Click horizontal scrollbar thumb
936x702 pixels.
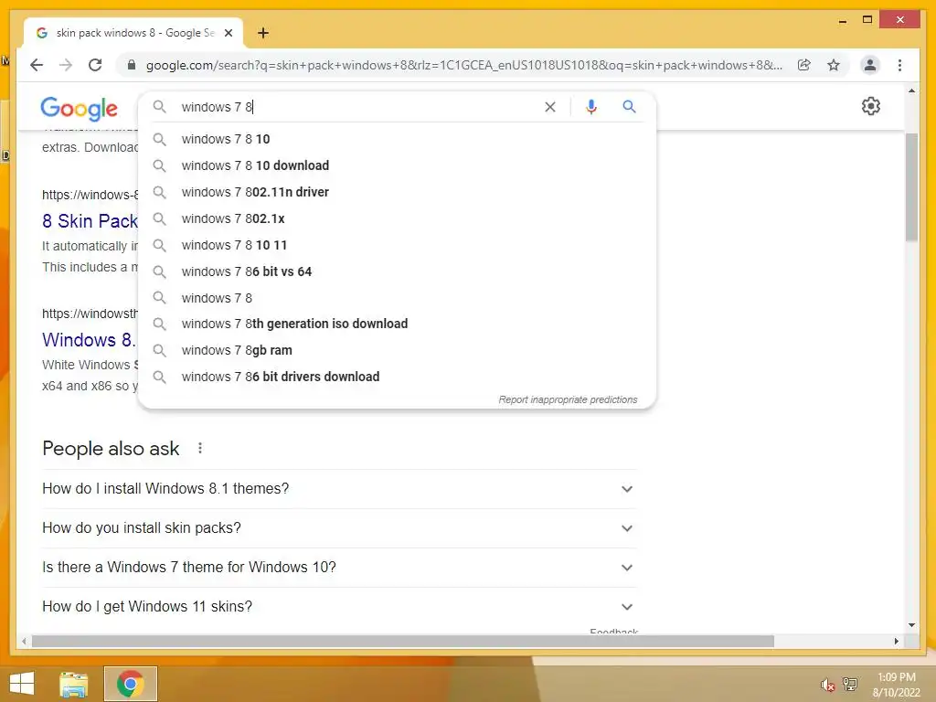[x=403, y=641]
